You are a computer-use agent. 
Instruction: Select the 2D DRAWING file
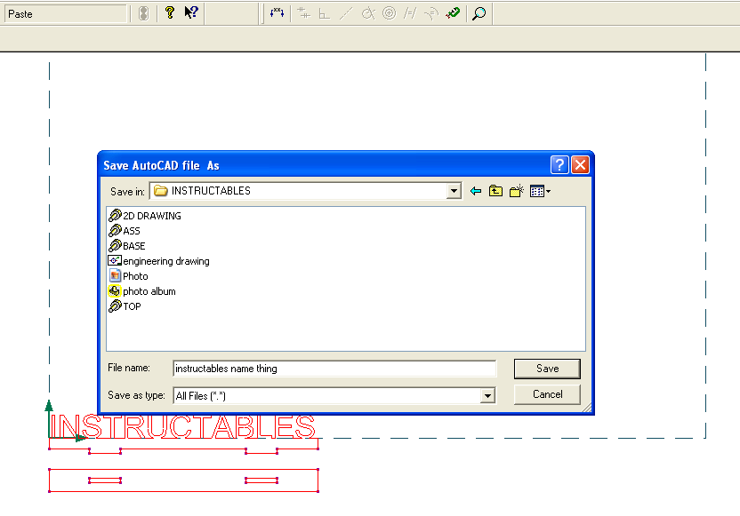(145, 216)
